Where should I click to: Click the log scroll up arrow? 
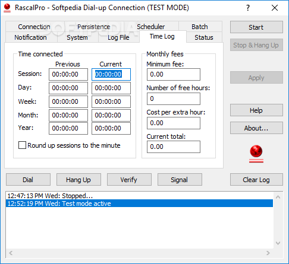278,197
